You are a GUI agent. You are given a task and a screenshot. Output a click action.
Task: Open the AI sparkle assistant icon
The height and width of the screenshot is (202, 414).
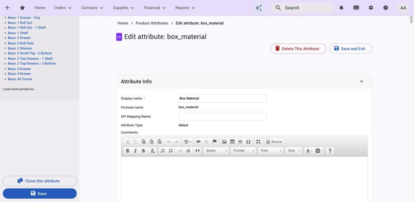pos(259,8)
